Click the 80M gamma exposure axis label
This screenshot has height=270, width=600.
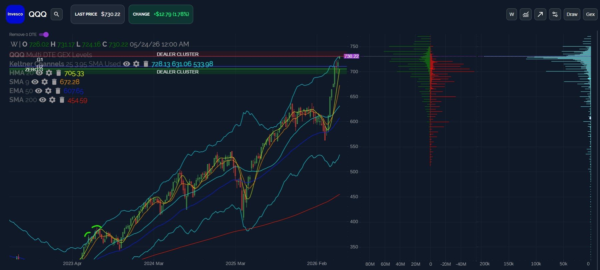370,264
